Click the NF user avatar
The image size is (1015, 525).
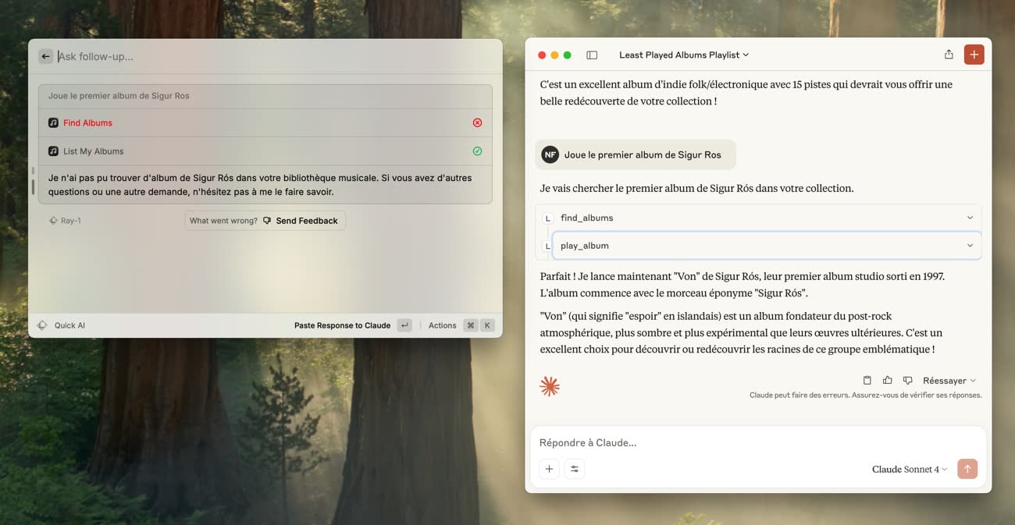550,154
